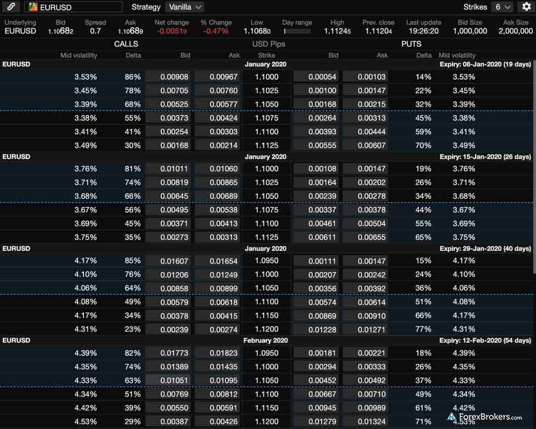Click put ask 0.01271 for 29-Jan expiry
The image size is (536, 429).
[x=365, y=329]
